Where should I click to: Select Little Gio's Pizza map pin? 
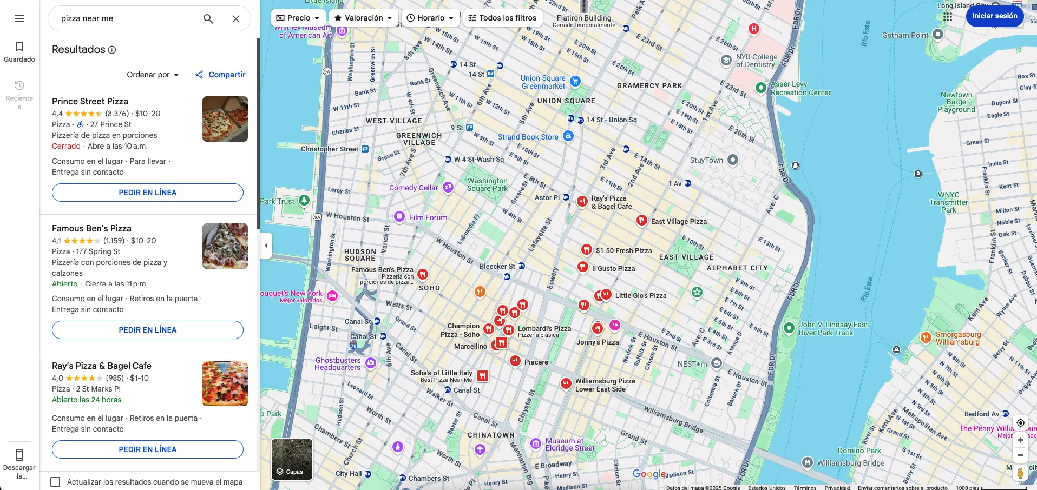[x=606, y=295]
